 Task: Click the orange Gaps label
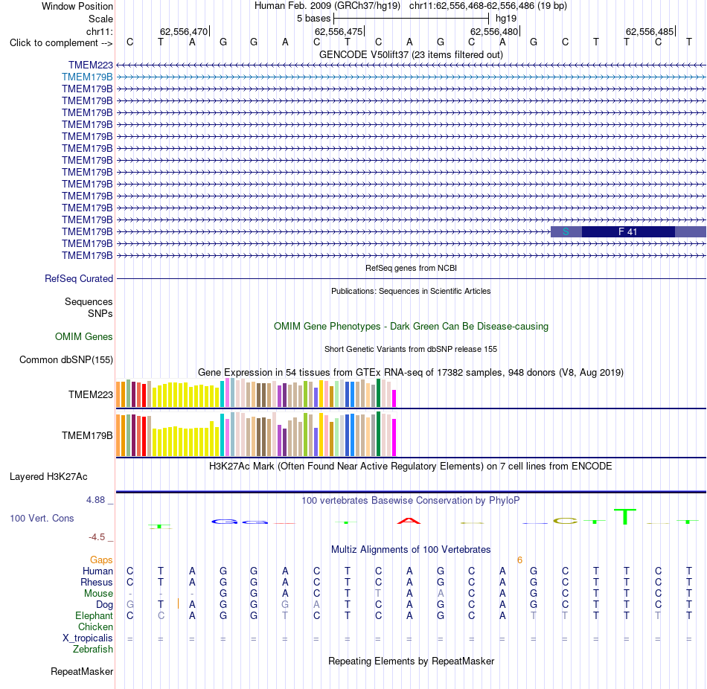101,560
